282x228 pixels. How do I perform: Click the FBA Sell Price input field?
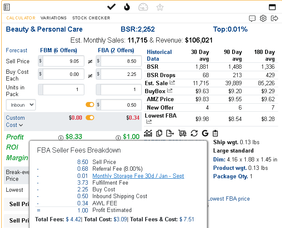point(121,61)
